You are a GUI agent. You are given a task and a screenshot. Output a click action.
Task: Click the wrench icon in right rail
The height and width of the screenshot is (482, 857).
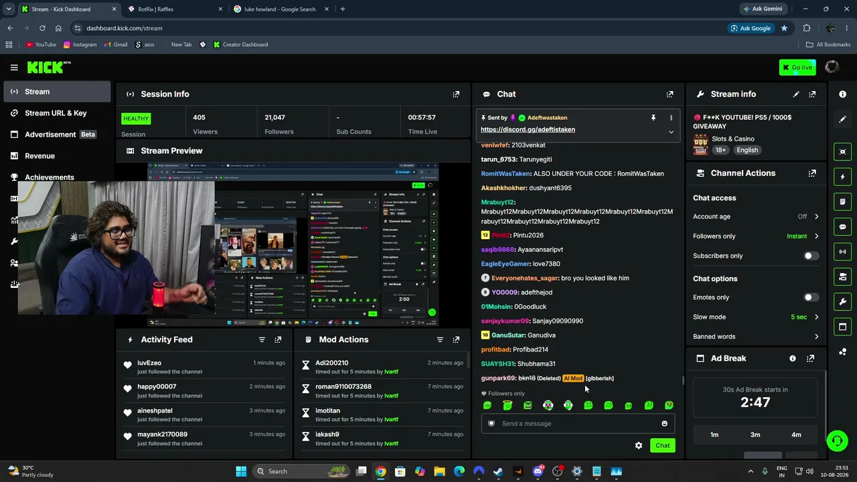pos(842,301)
